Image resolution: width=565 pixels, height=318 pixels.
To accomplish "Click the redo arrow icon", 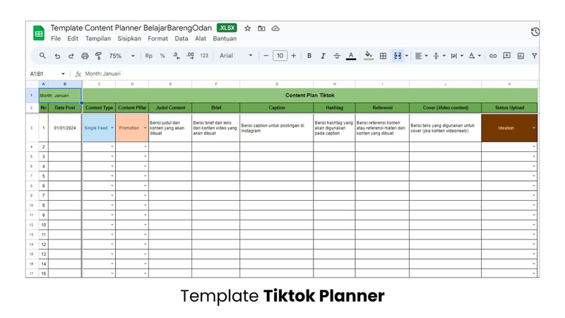I will pos(71,56).
